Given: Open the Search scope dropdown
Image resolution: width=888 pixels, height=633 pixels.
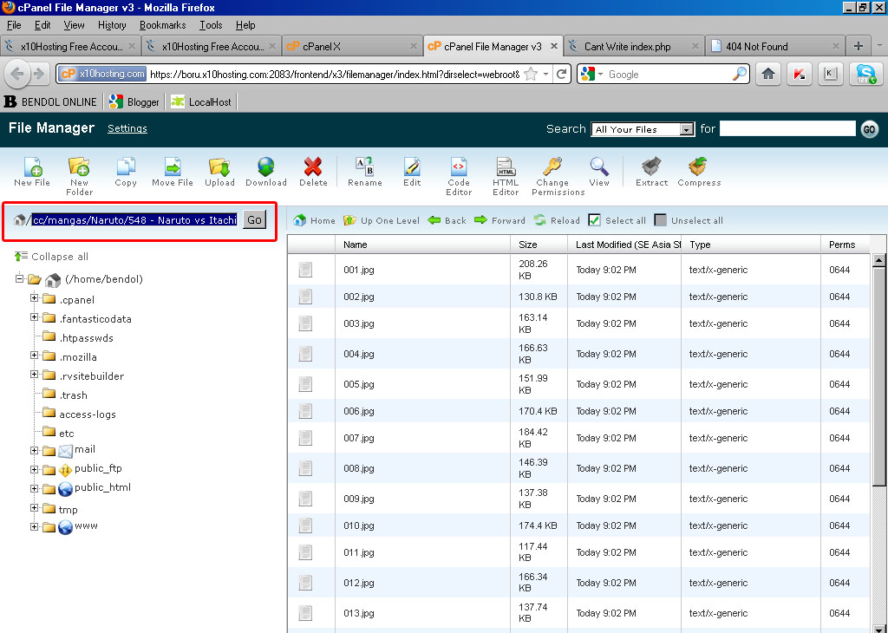Looking at the screenshot, I should [x=643, y=129].
